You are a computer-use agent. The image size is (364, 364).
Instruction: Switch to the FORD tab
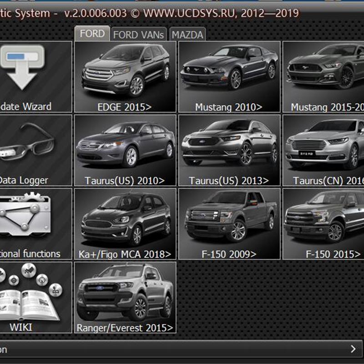pos(92,34)
